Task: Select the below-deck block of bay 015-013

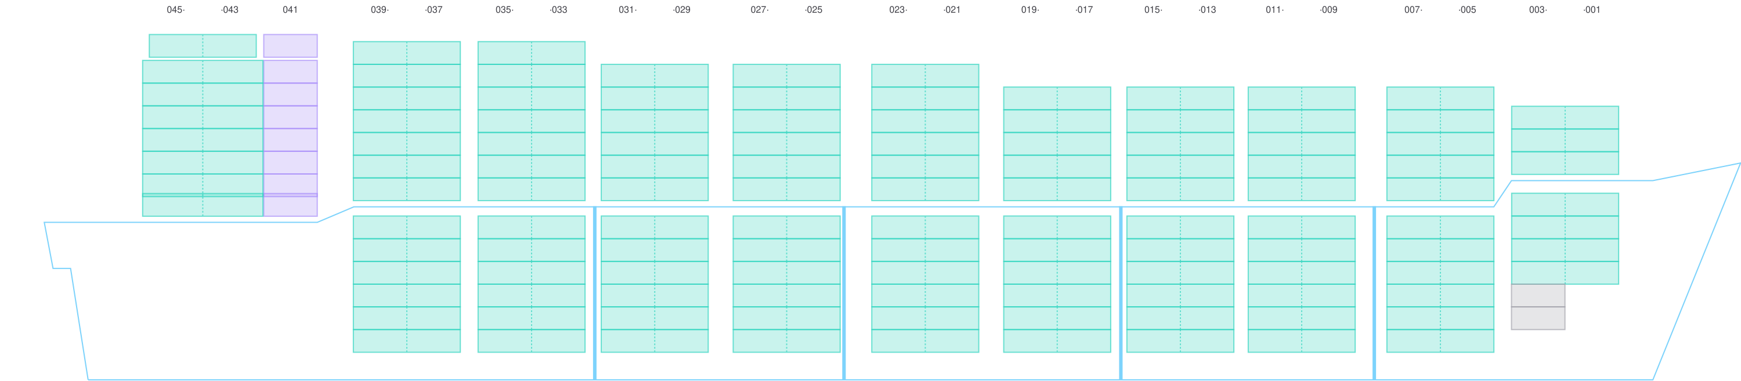Action: click(x=1180, y=284)
